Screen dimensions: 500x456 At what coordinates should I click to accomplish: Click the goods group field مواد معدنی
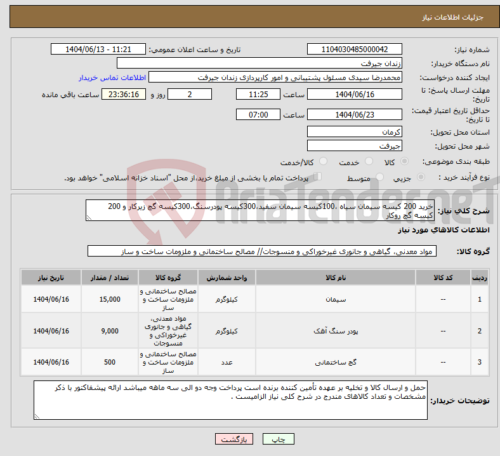pos(262,251)
